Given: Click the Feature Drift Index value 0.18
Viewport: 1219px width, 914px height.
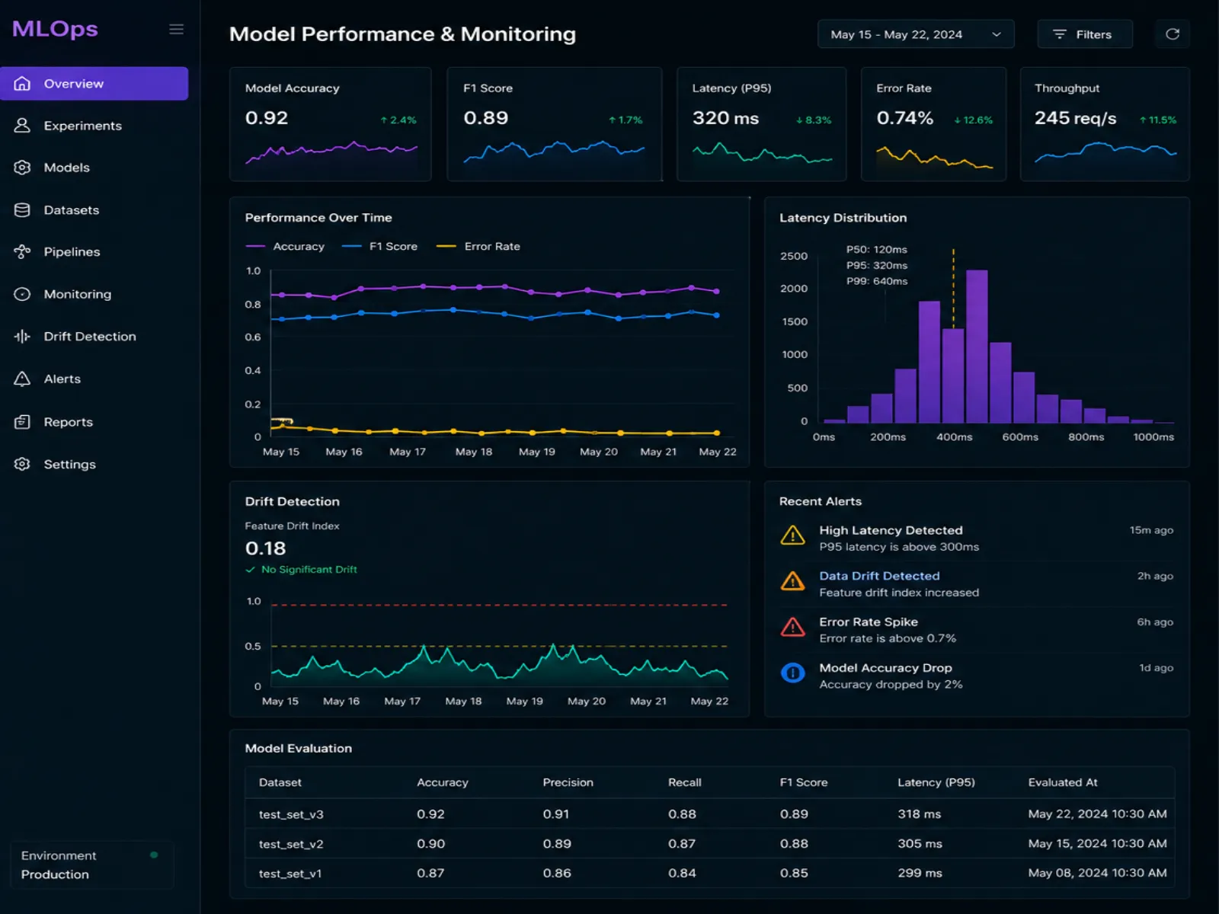Looking at the screenshot, I should 265,548.
